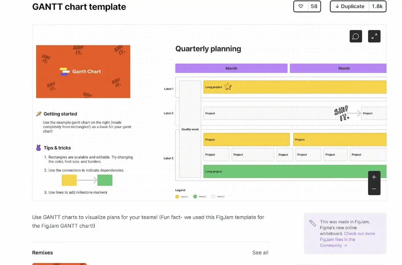Image resolution: width=402 pixels, height=265 pixels.
Task: Click the magic wand Getting started icon
Action: pos(39,114)
